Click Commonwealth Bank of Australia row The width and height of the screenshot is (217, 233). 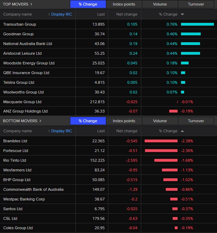33,189
